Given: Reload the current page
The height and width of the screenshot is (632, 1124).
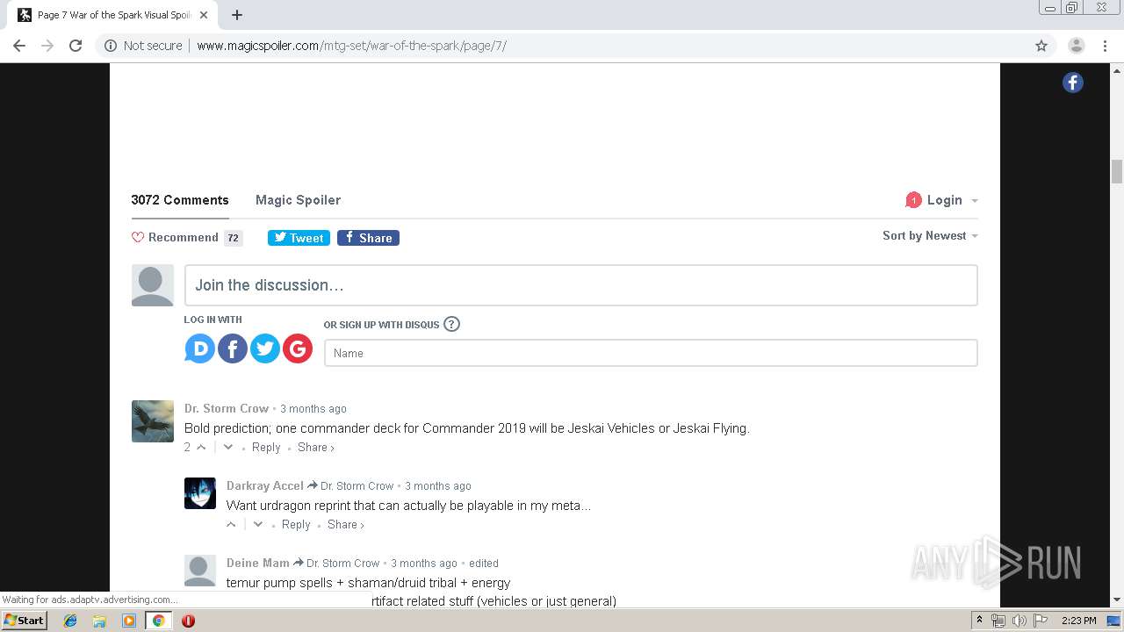Looking at the screenshot, I should 76,46.
